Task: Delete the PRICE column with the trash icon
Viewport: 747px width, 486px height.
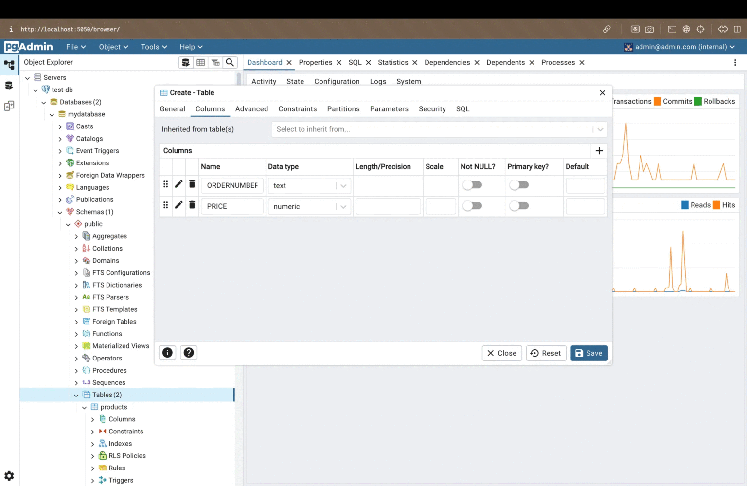Action: pos(192,205)
